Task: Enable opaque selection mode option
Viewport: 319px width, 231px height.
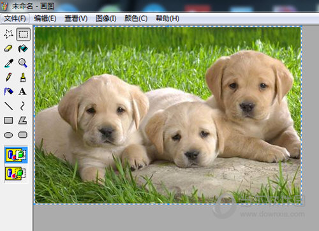Action: [x=16, y=154]
